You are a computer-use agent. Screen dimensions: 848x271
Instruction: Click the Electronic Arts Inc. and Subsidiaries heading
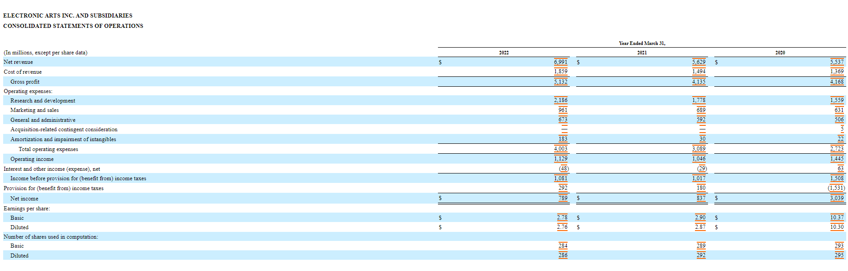pyautogui.click(x=68, y=16)
